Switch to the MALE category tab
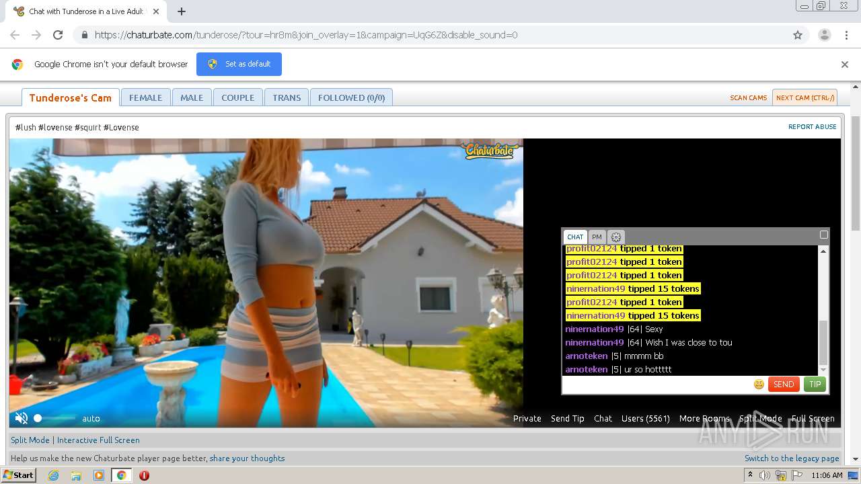 pos(192,97)
